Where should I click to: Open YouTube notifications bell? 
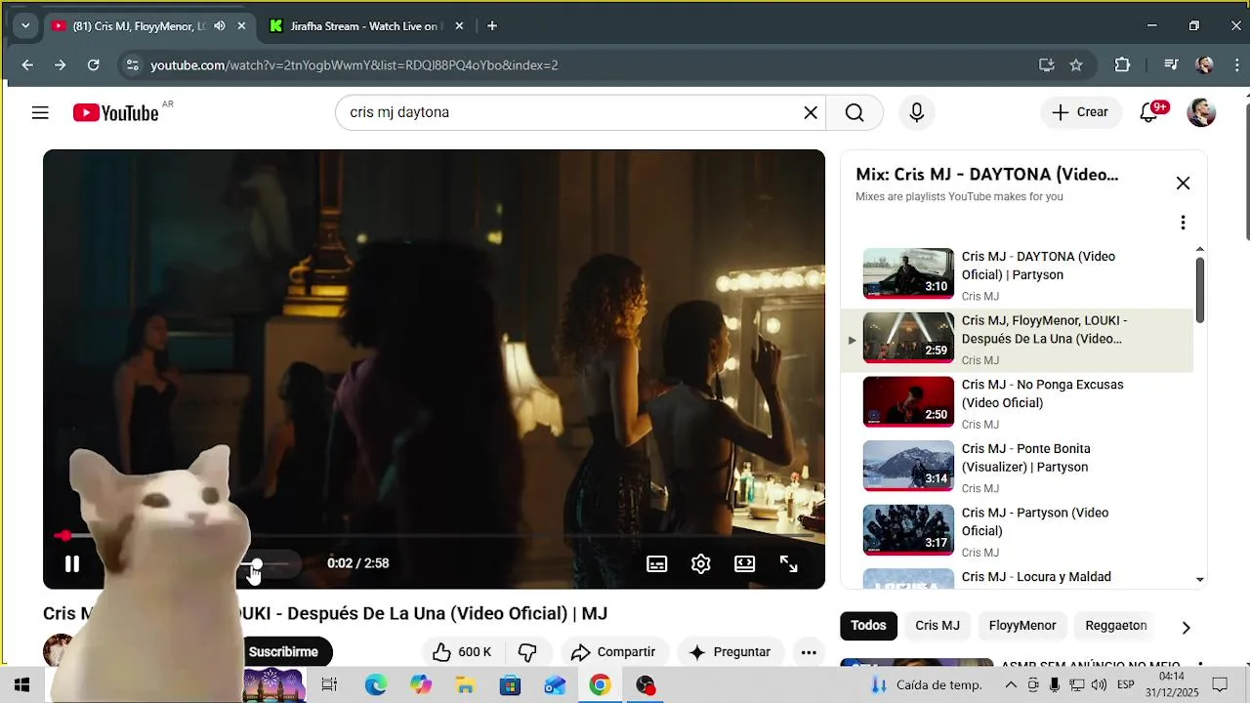[1149, 112]
